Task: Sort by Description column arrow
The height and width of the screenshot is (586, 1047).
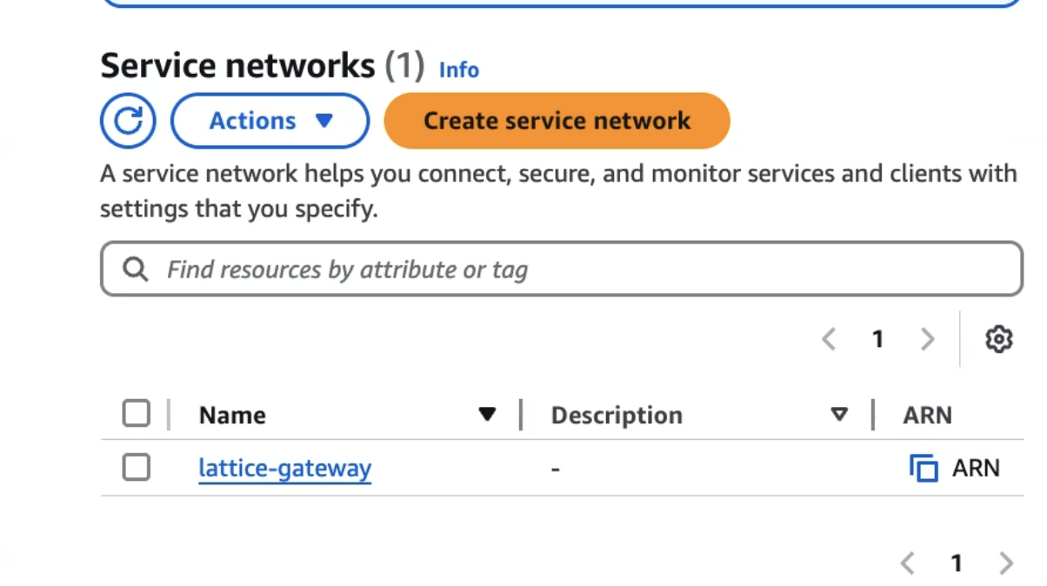Action: [839, 415]
